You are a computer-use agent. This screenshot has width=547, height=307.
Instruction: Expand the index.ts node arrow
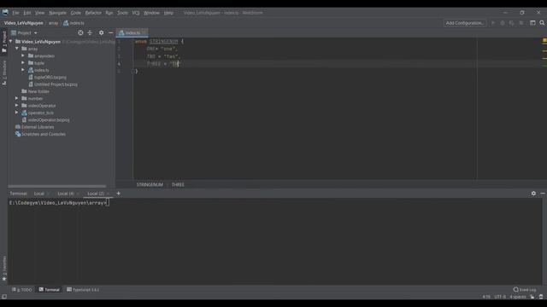23,70
